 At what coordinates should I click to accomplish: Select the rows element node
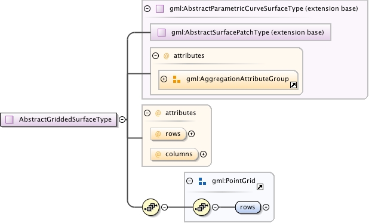(248, 207)
